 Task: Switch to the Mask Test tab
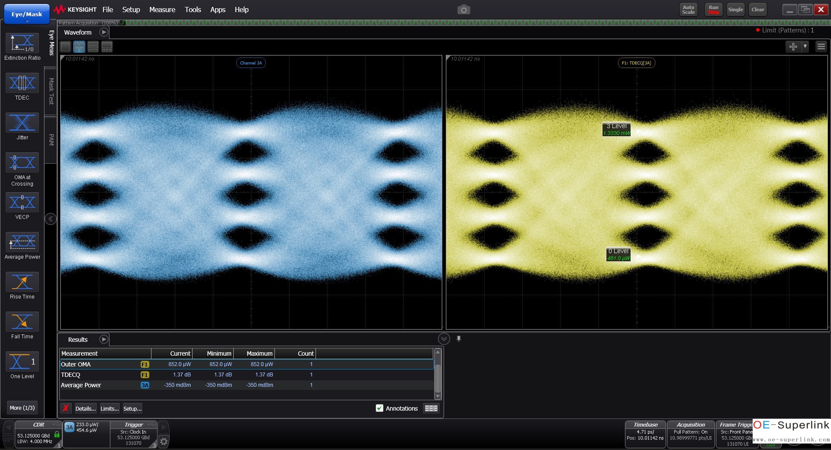(x=51, y=91)
